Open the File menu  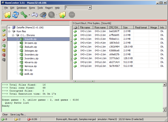point(6,8)
